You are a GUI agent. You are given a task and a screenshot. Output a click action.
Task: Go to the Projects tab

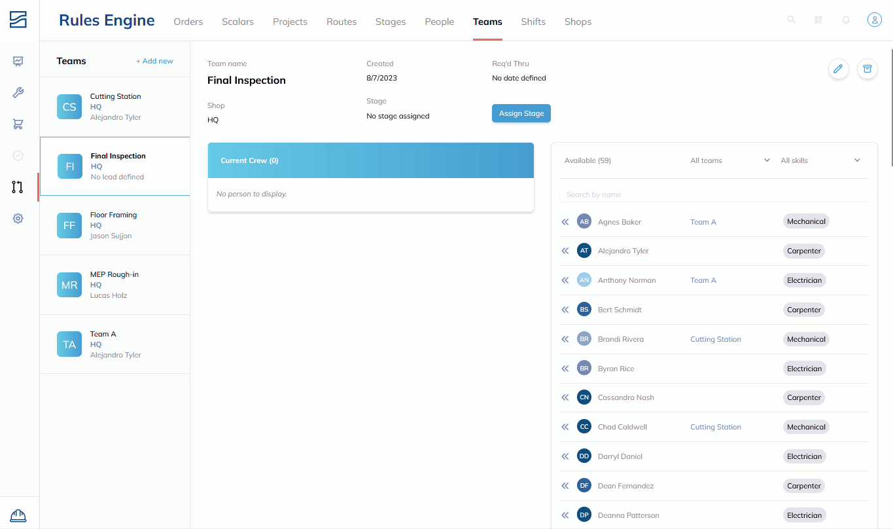(x=290, y=22)
